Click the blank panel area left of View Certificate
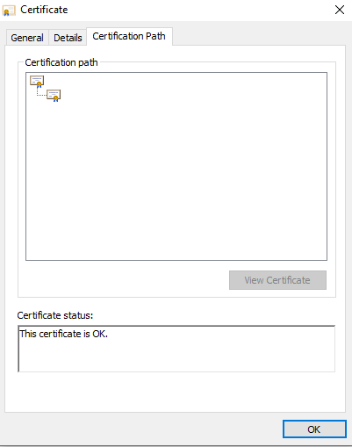 (123, 279)
